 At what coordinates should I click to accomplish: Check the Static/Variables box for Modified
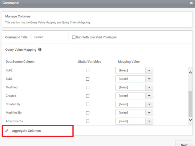(88, 87)
